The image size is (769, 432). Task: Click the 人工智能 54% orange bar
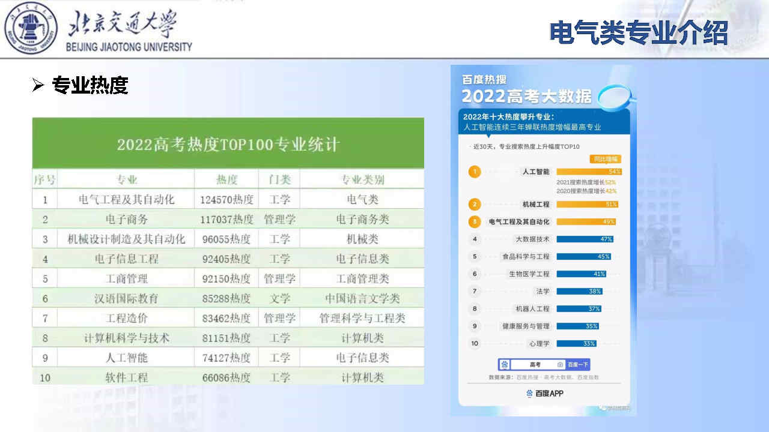tap(588, 172)
